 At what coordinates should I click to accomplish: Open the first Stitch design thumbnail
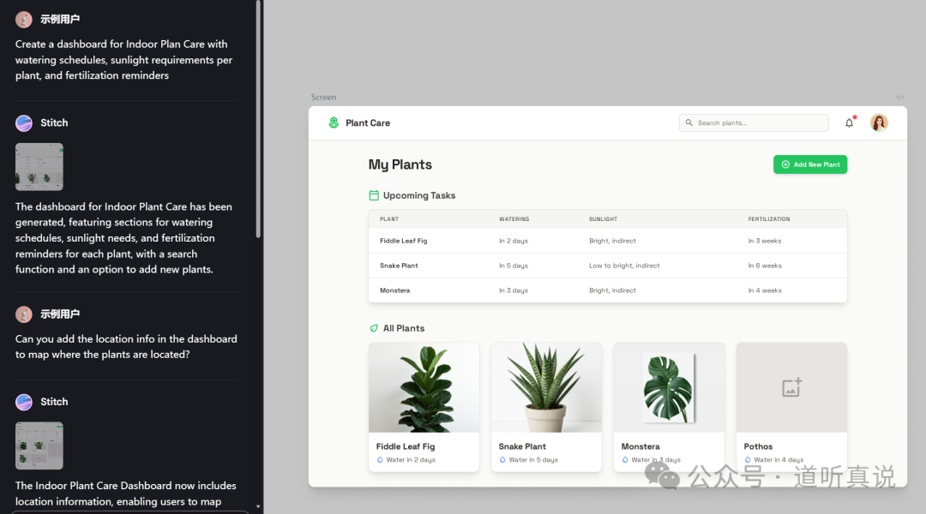coord(39,166)
